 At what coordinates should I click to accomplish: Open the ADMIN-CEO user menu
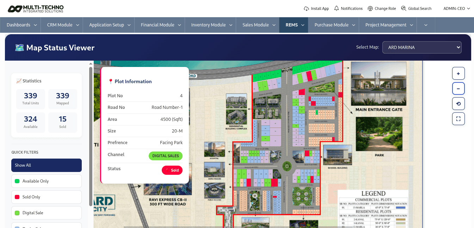coord(457,8)
